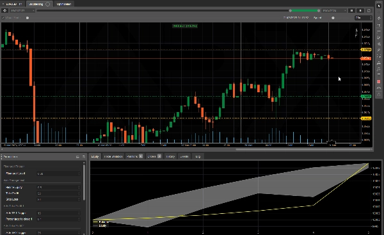
Task: Click the Adv TP 1 Trigger value field
Action: [x=58, y=213]
